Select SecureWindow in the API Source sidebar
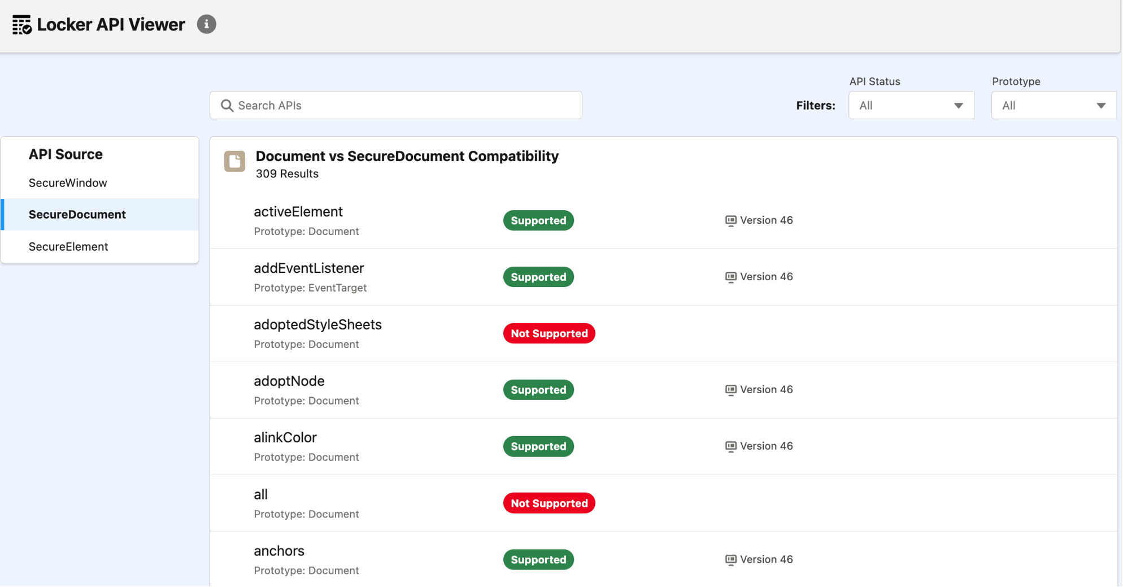Screen dimensions: 1123x587 [x=68, y=182]
